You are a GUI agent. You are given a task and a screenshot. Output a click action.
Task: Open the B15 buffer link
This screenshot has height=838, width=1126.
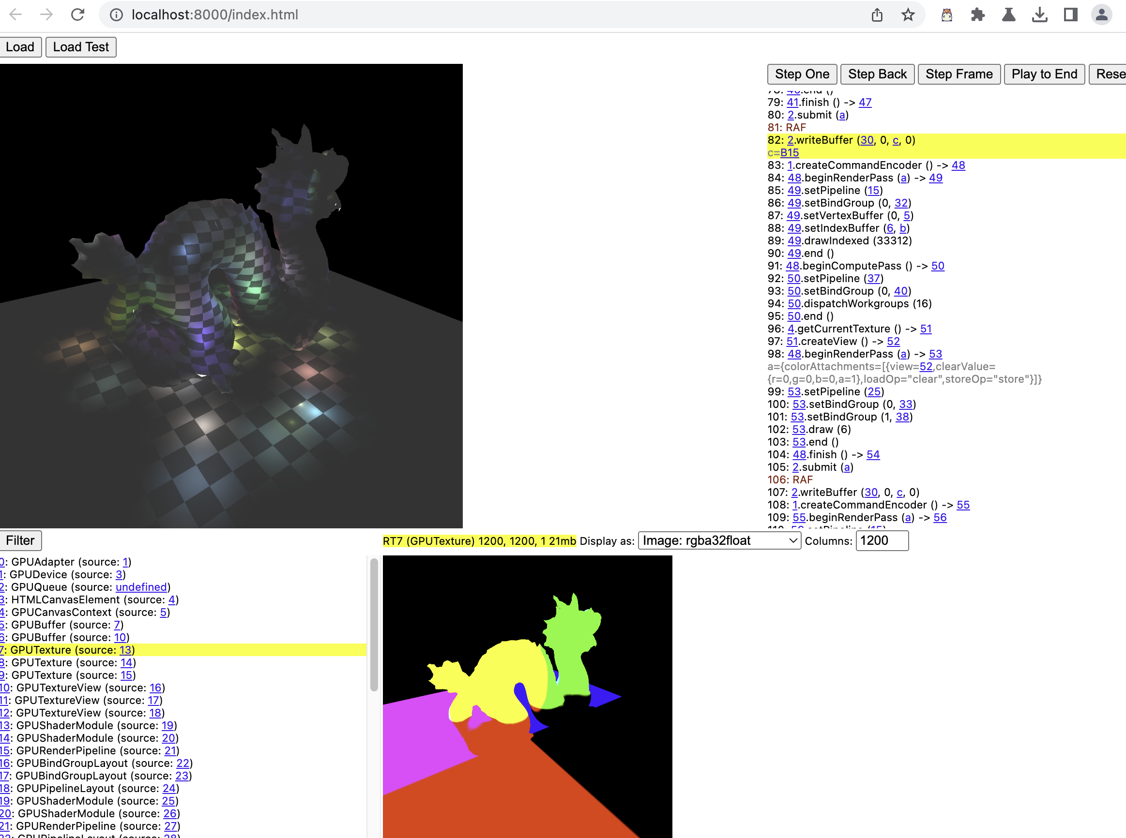(x=789, y=153)
